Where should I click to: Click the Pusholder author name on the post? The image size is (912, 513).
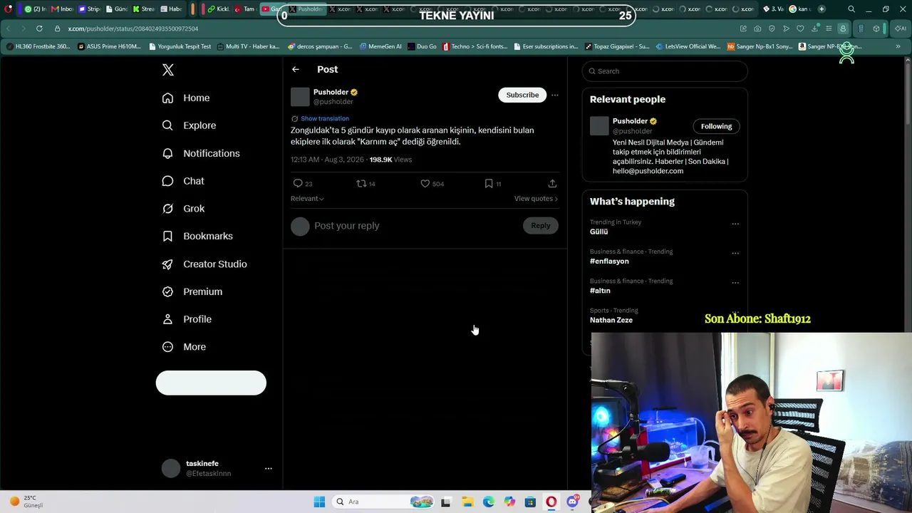[x=331, y=92]
